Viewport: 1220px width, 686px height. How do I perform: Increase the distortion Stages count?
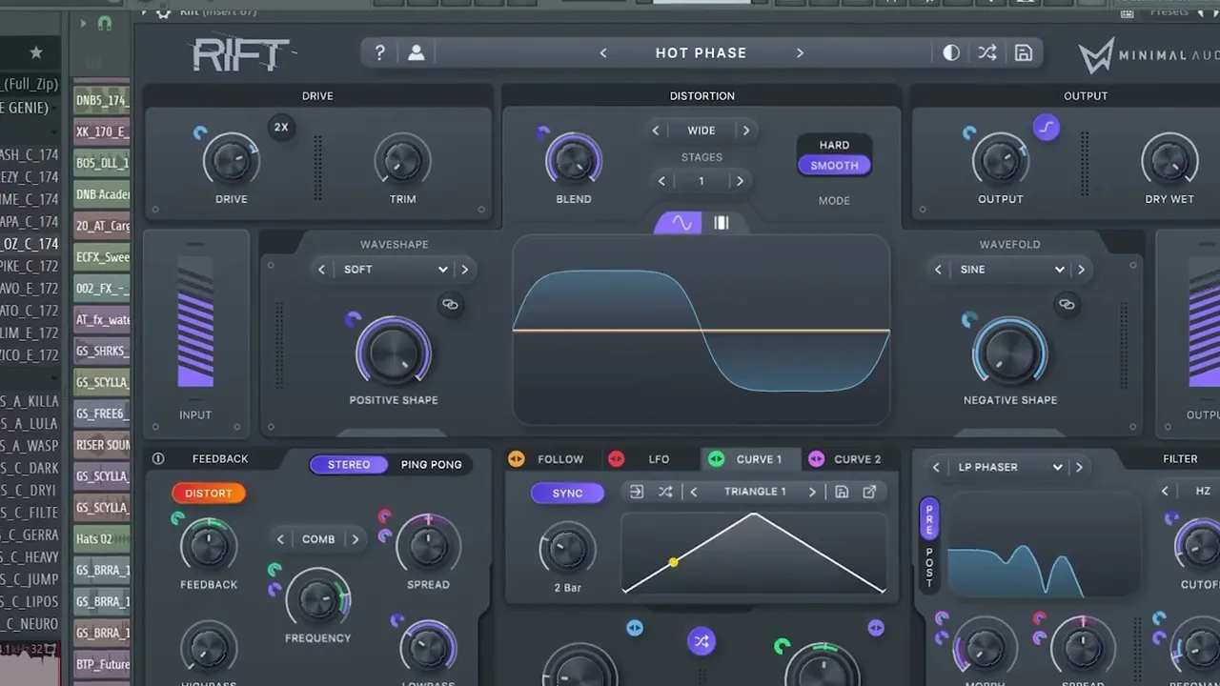click(740, 181)
